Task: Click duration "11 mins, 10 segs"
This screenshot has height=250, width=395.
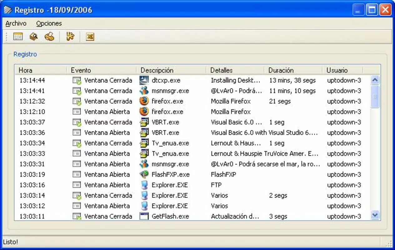Action: [292, 91]
